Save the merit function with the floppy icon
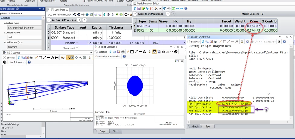The height and width of the screenshot is (139, 295). point(139,8)
